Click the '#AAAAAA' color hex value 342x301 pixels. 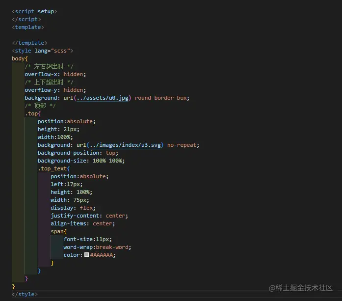pyautogui.click(x=102, y=255)
